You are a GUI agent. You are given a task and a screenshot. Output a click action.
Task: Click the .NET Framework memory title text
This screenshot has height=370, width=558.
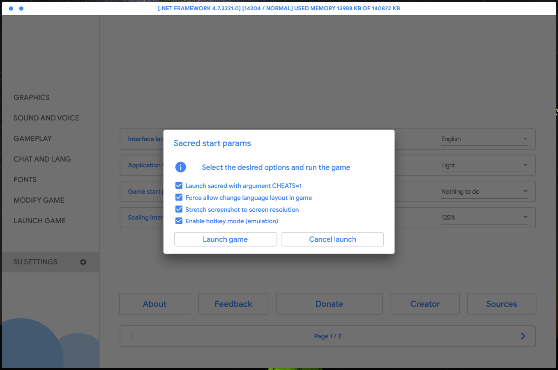pos(279,8)
